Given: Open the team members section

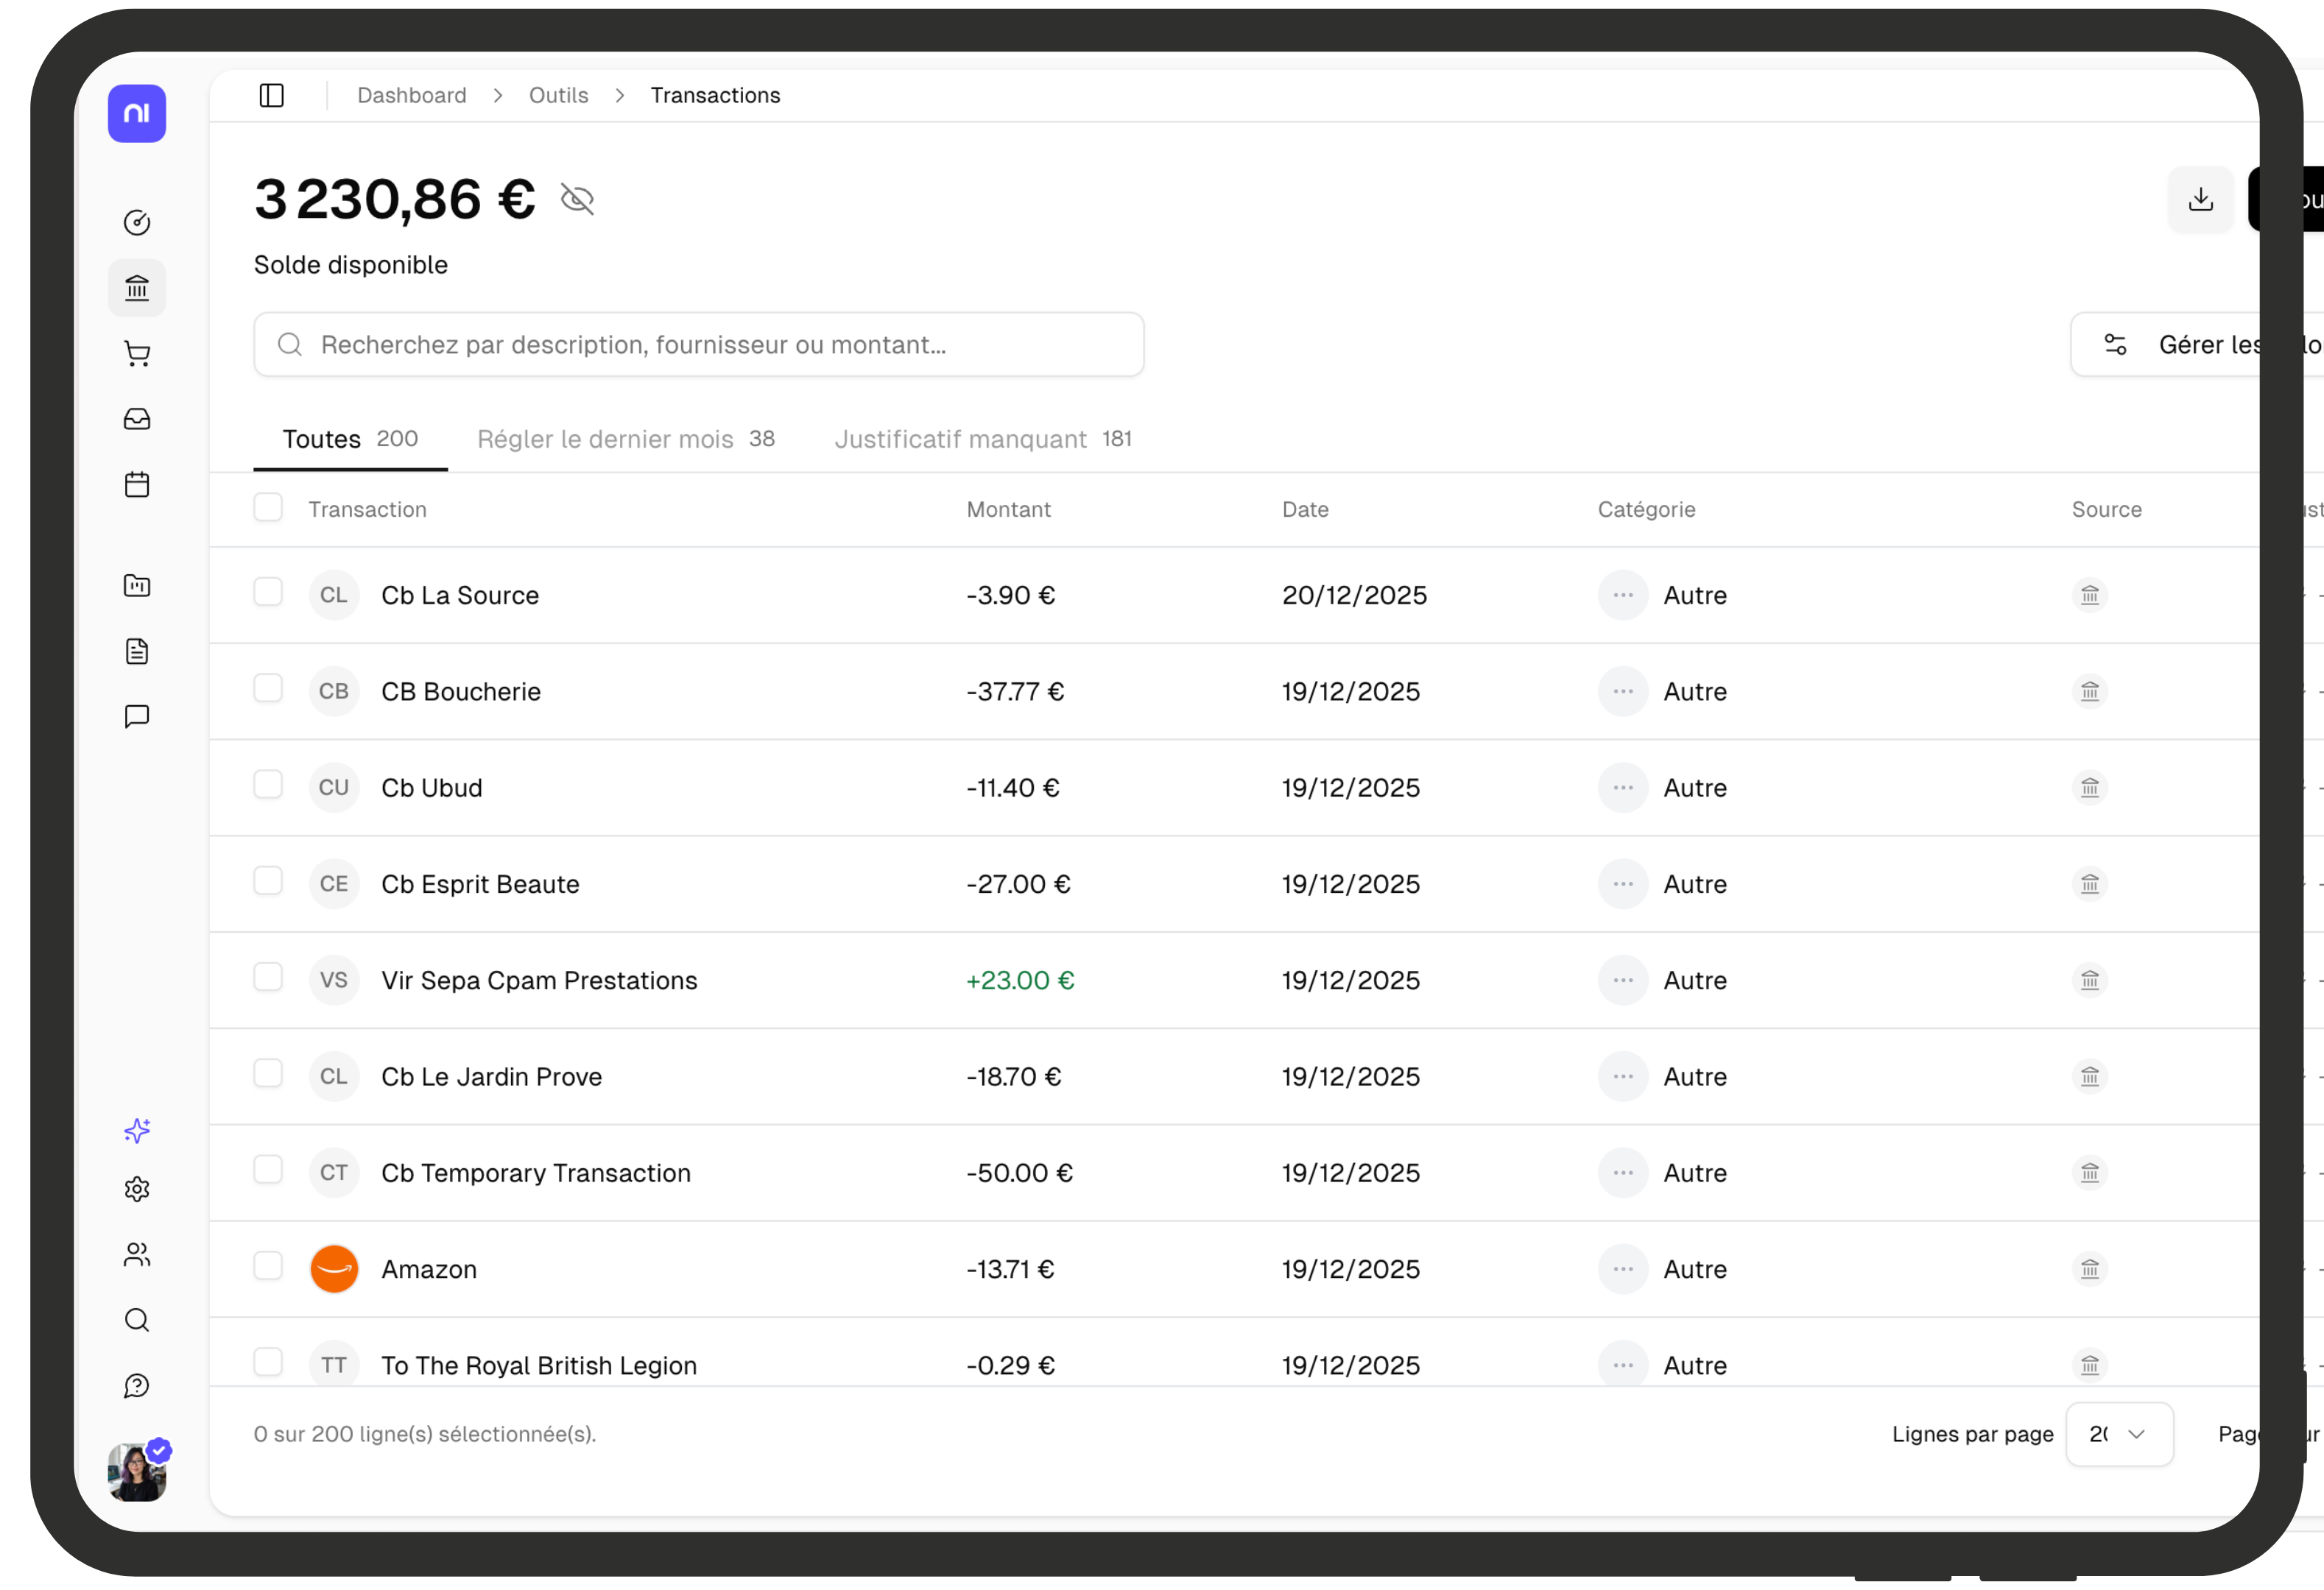Looking at the screenshot, I should (137, 1254).
